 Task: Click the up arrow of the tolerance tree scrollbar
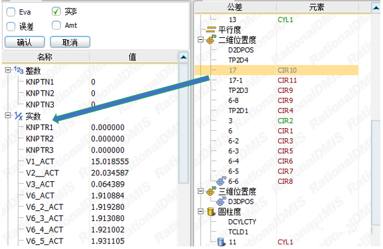click(376, 8)
